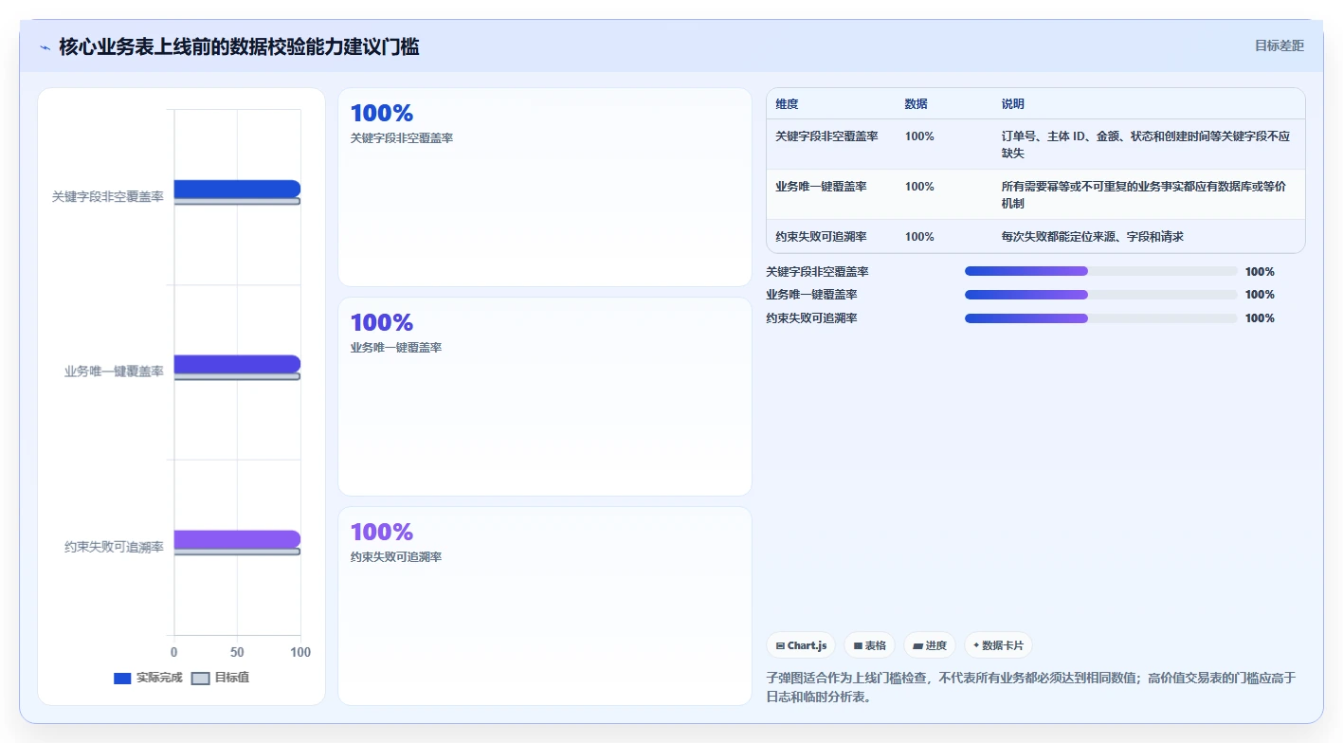Screen dimensions: 1343x743
Task: Click the 维度 column header
Action: pyautogui.click(x=787, y=104)
